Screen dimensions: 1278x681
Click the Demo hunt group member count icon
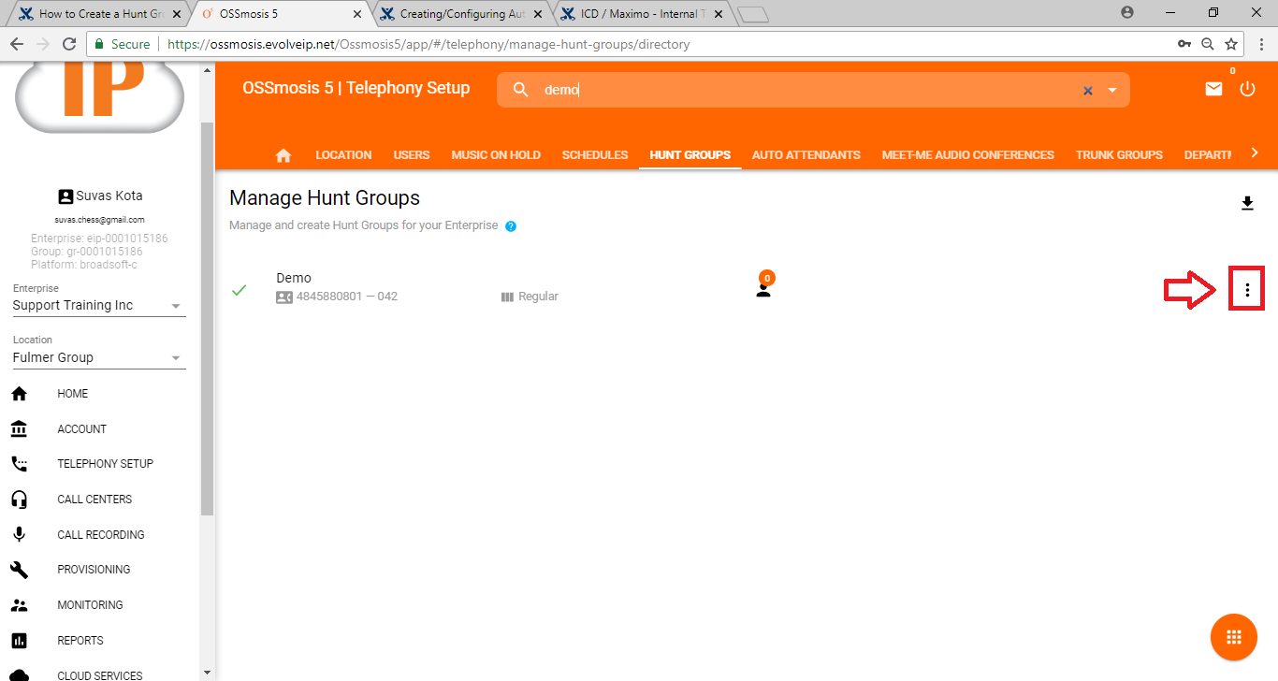point(763,289)
